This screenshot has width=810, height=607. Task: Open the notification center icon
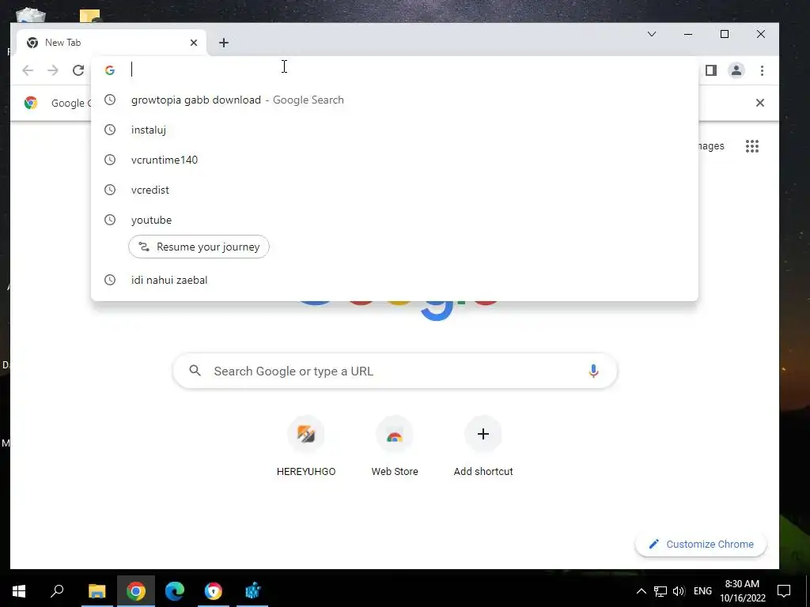coord(784,591)
